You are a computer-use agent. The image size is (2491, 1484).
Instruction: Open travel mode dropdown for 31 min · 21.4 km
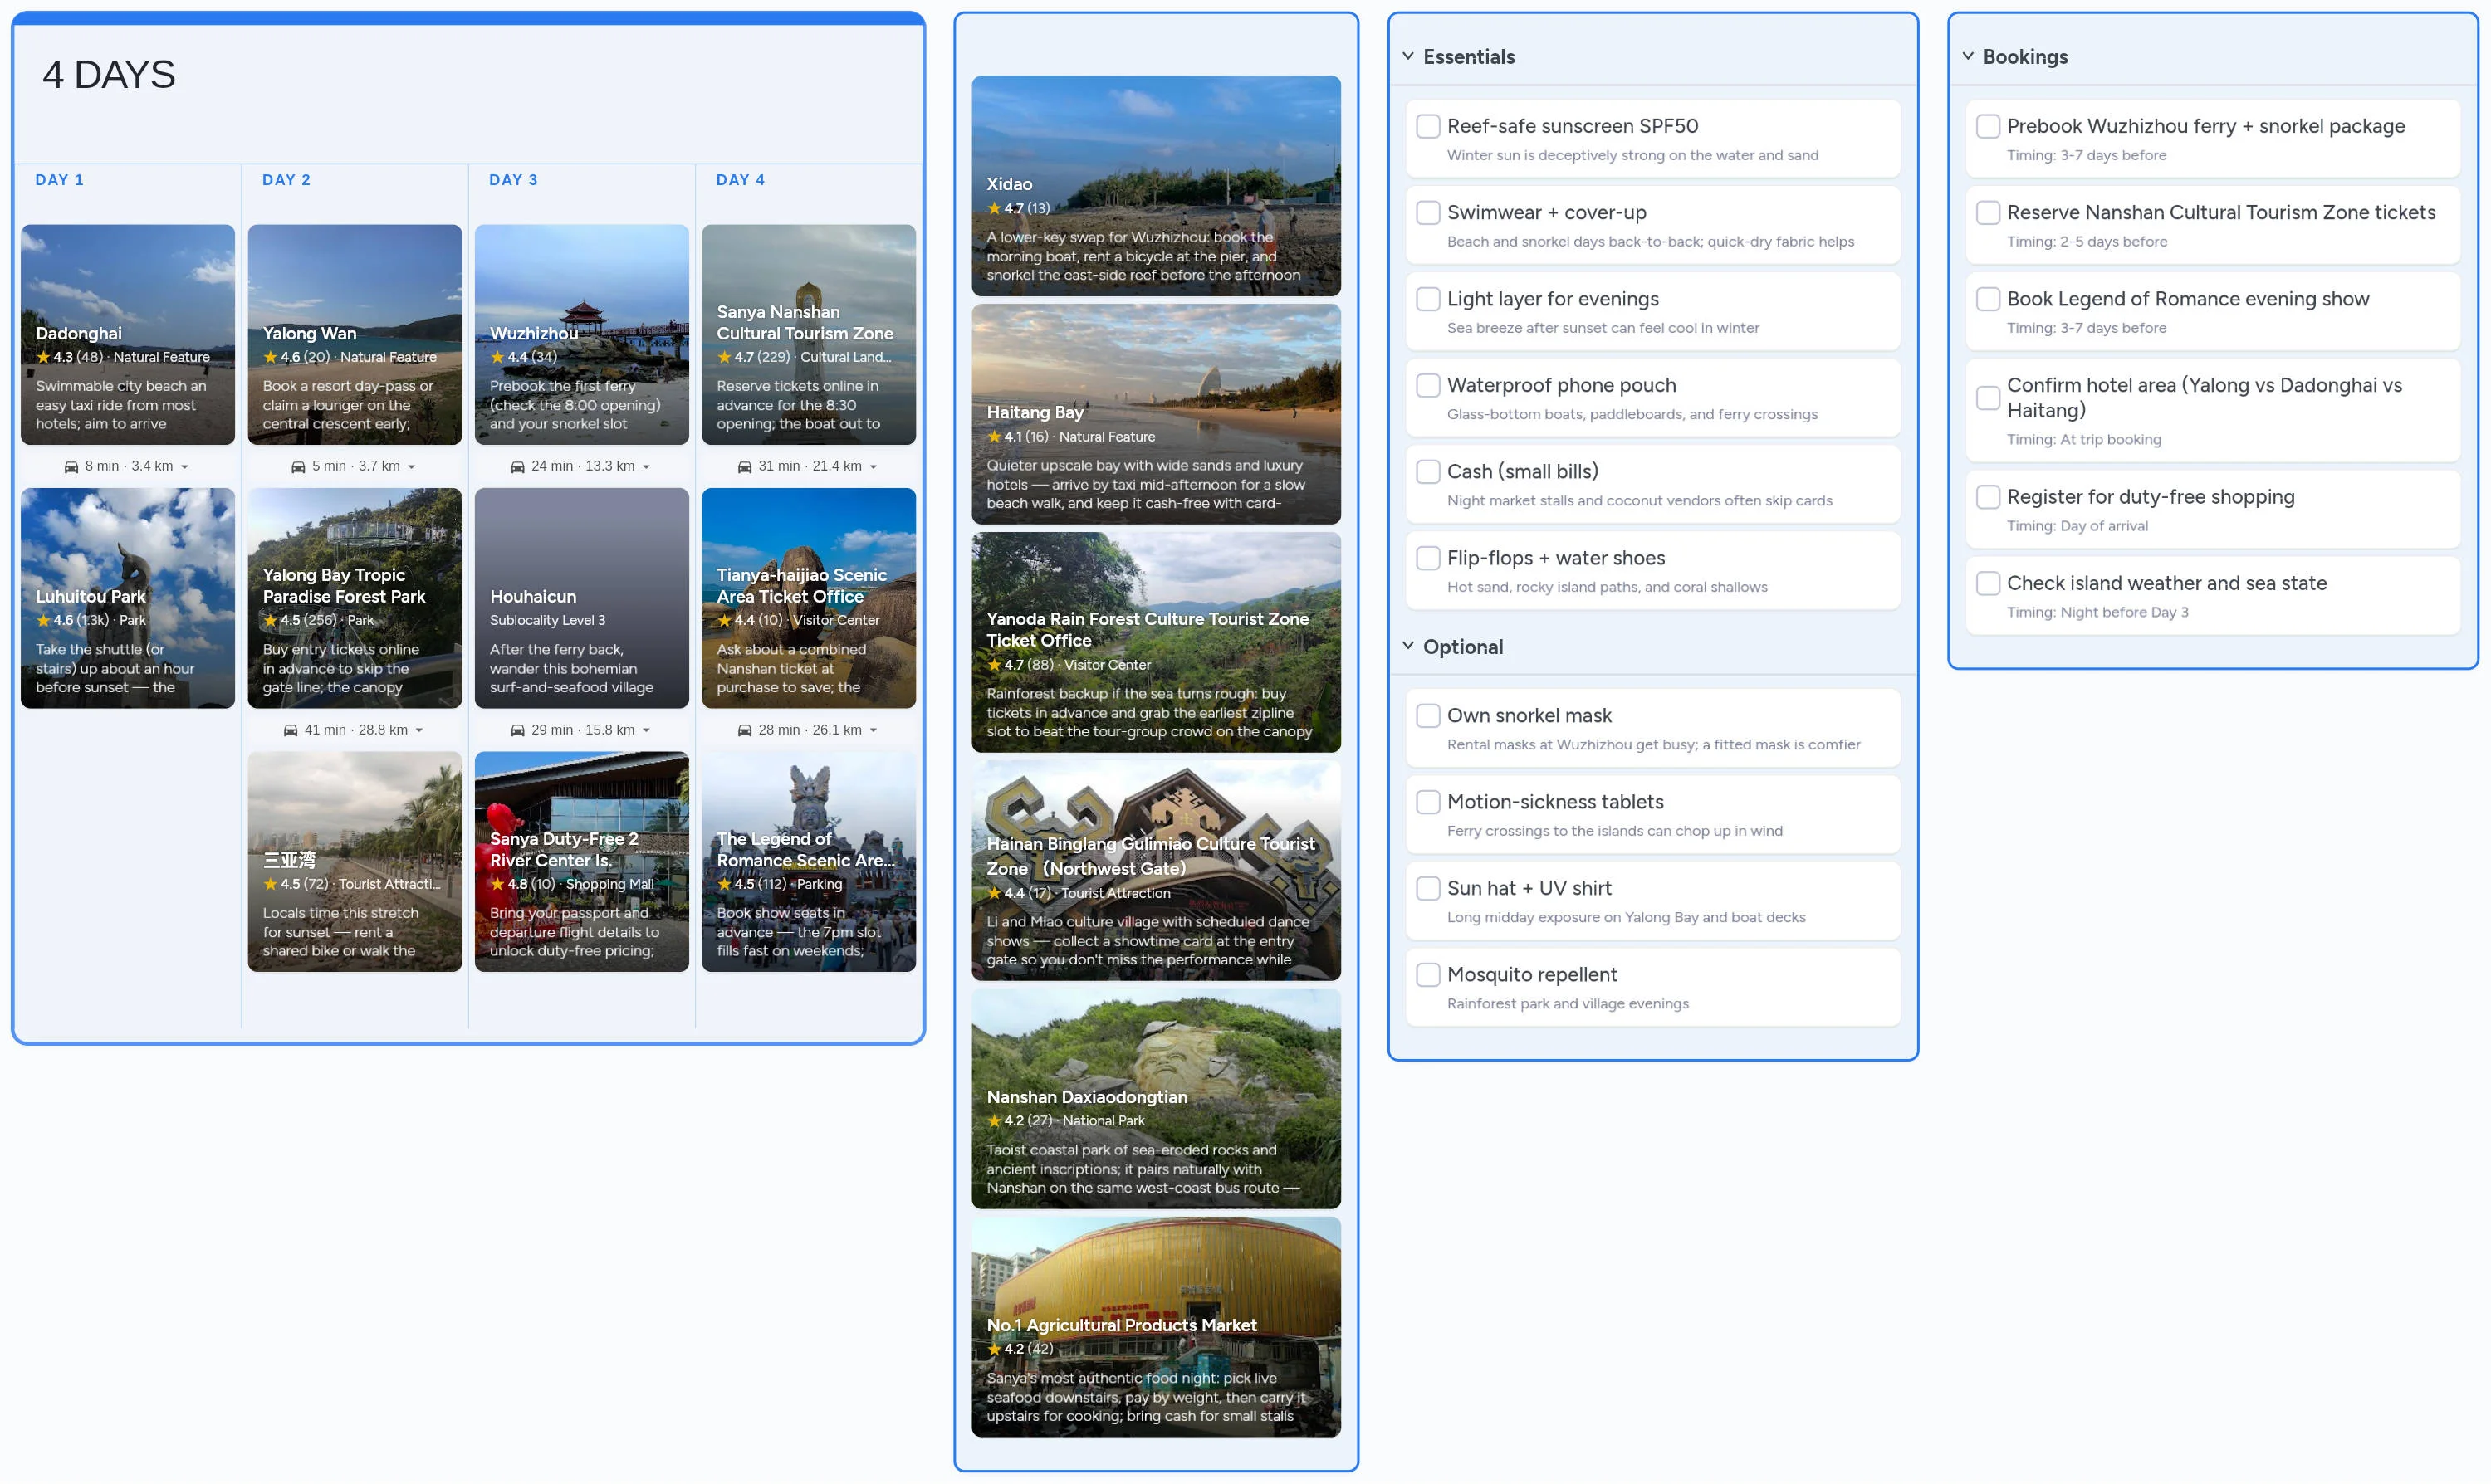(874, 467)
